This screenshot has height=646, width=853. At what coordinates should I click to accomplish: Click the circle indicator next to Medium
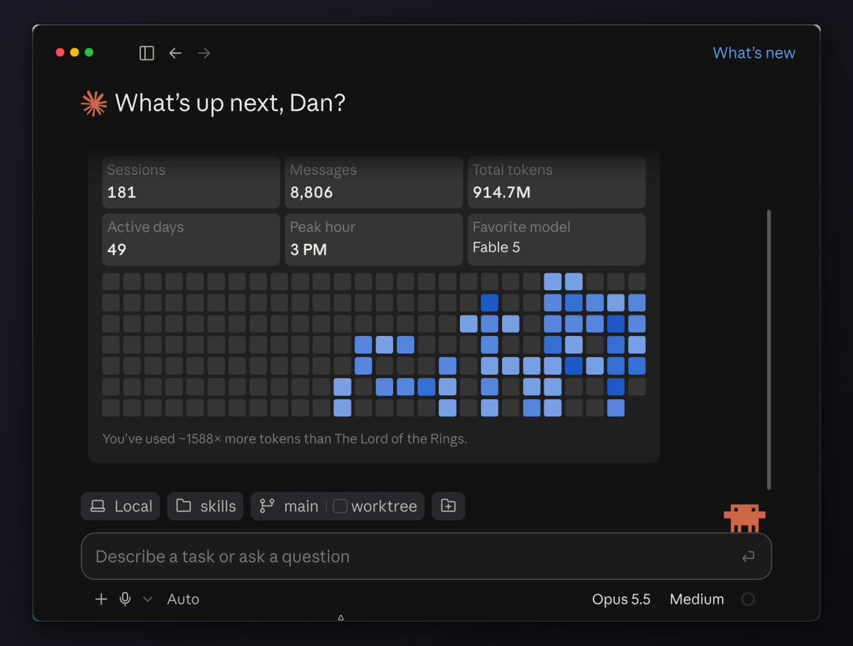click(748, 599)
